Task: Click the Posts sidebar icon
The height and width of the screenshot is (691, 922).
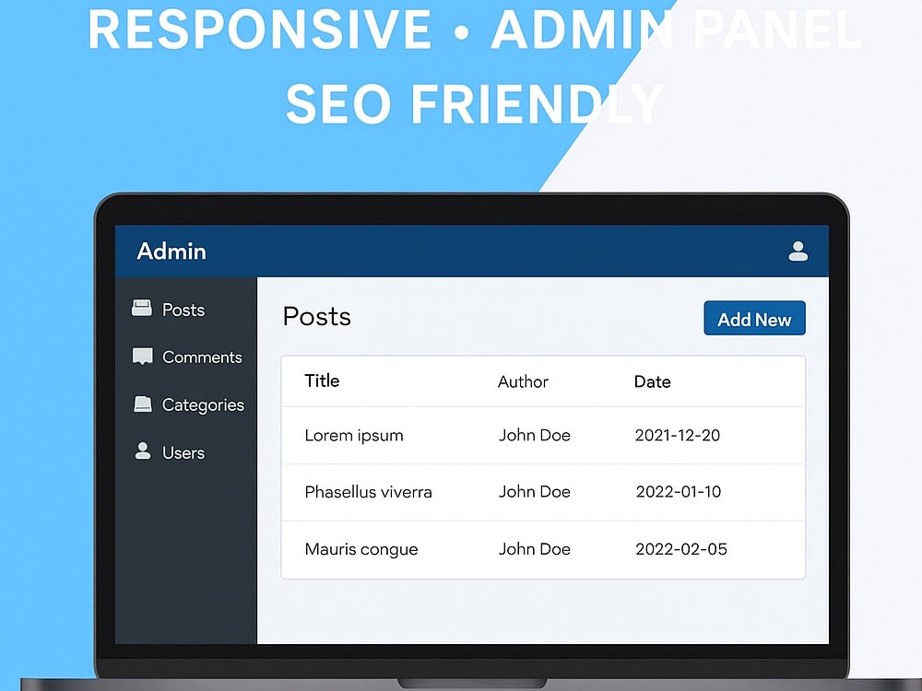Action: [142, 308]
